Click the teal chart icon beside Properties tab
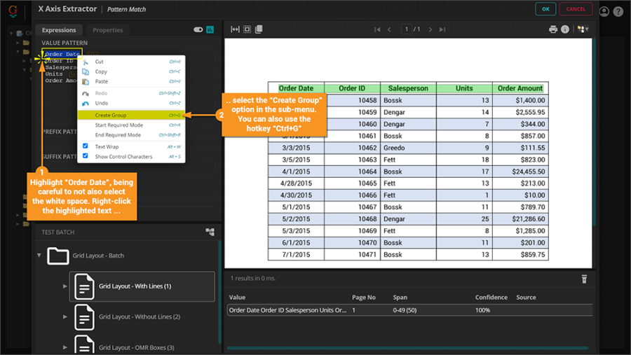 point(210,30)
